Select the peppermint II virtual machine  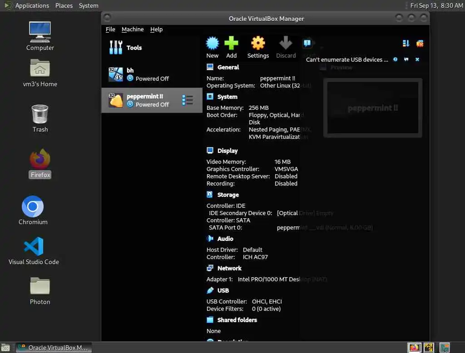[152, 100]
